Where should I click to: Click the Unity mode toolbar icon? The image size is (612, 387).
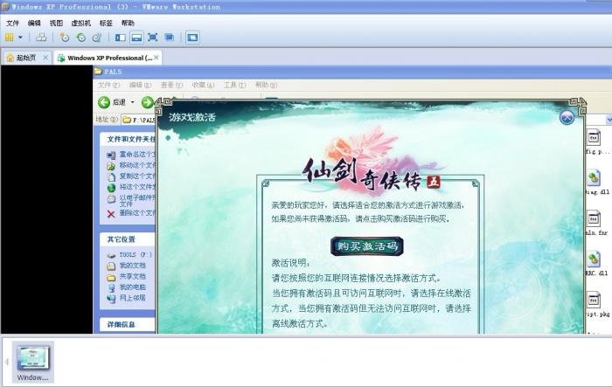point(169,38)
